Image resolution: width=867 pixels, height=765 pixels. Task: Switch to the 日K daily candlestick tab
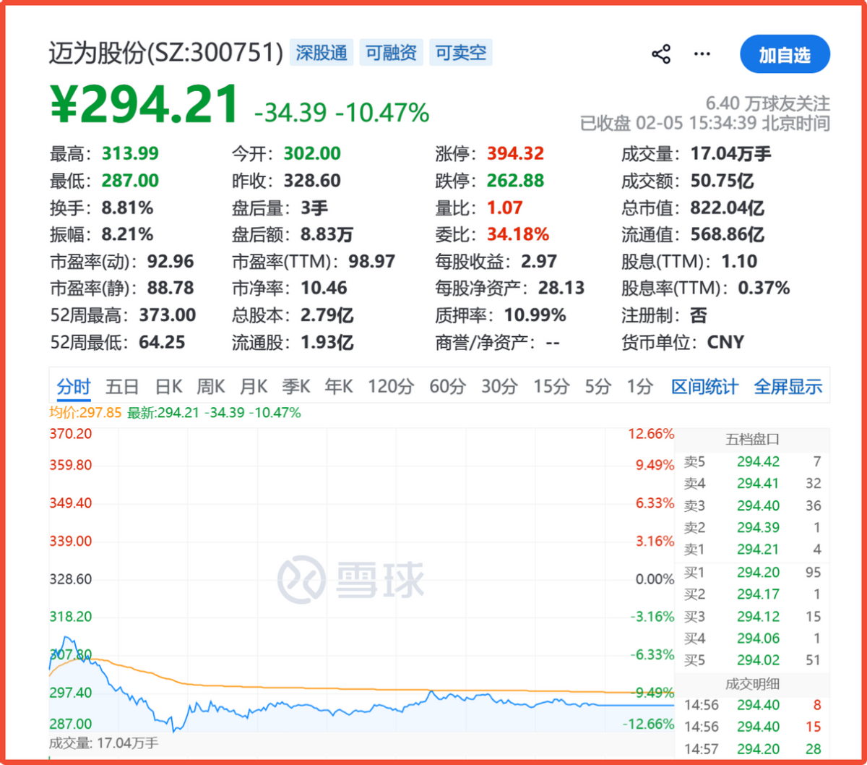click(x=168, y=386)
